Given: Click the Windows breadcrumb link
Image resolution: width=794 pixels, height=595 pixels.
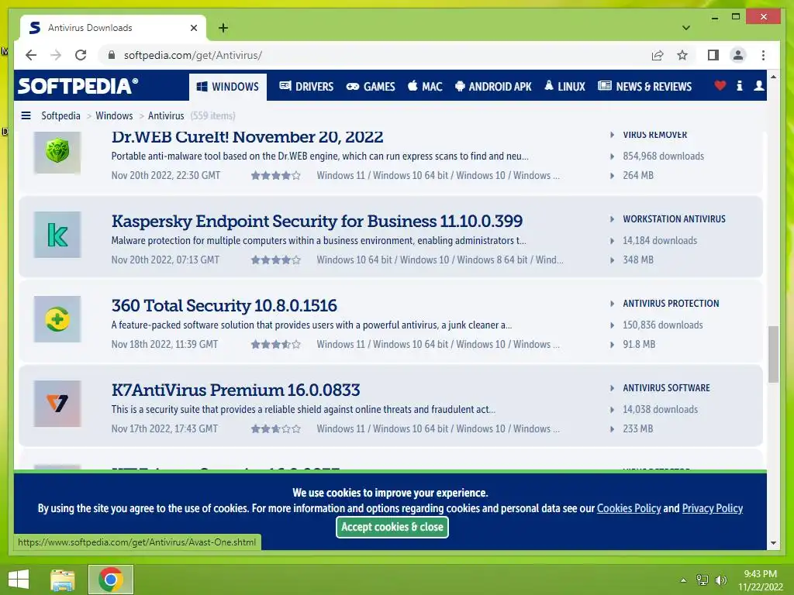Looking at the screenshot, I should 114,115.
